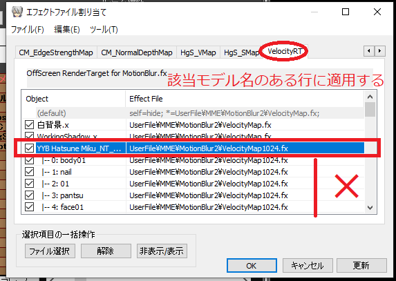Click the 非表示/表示 button

coord(162,251)
